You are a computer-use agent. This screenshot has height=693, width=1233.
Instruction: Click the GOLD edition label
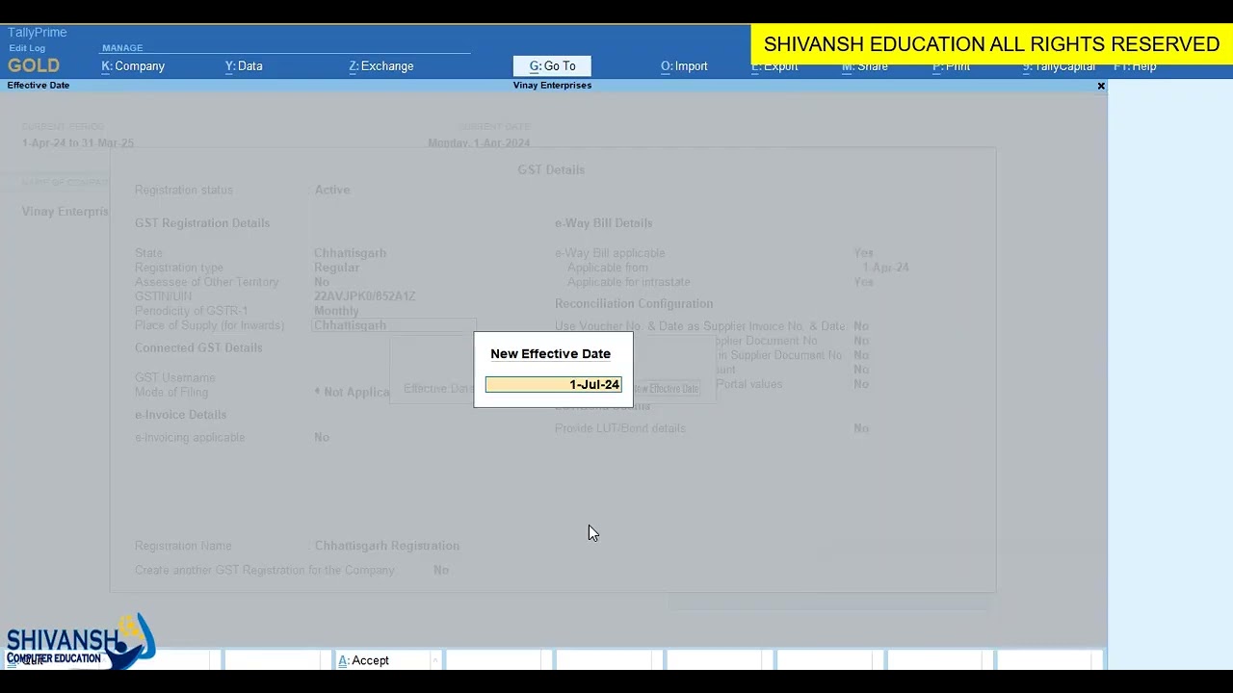pyautogui.click(x=34, y=65)
